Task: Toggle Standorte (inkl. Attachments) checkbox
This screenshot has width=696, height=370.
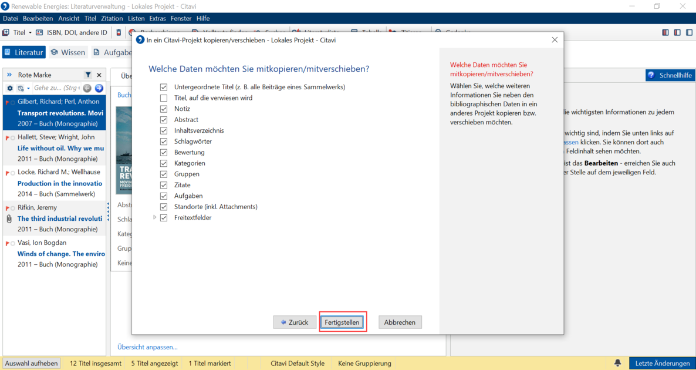Action: tap(164, 207)
